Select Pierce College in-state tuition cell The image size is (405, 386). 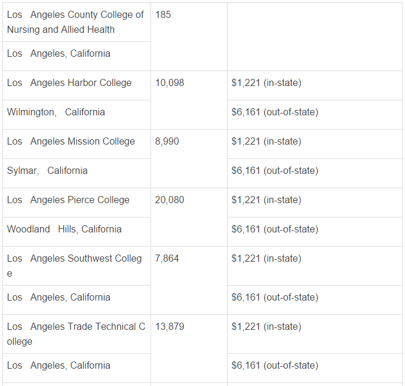[x=315, y=203]
